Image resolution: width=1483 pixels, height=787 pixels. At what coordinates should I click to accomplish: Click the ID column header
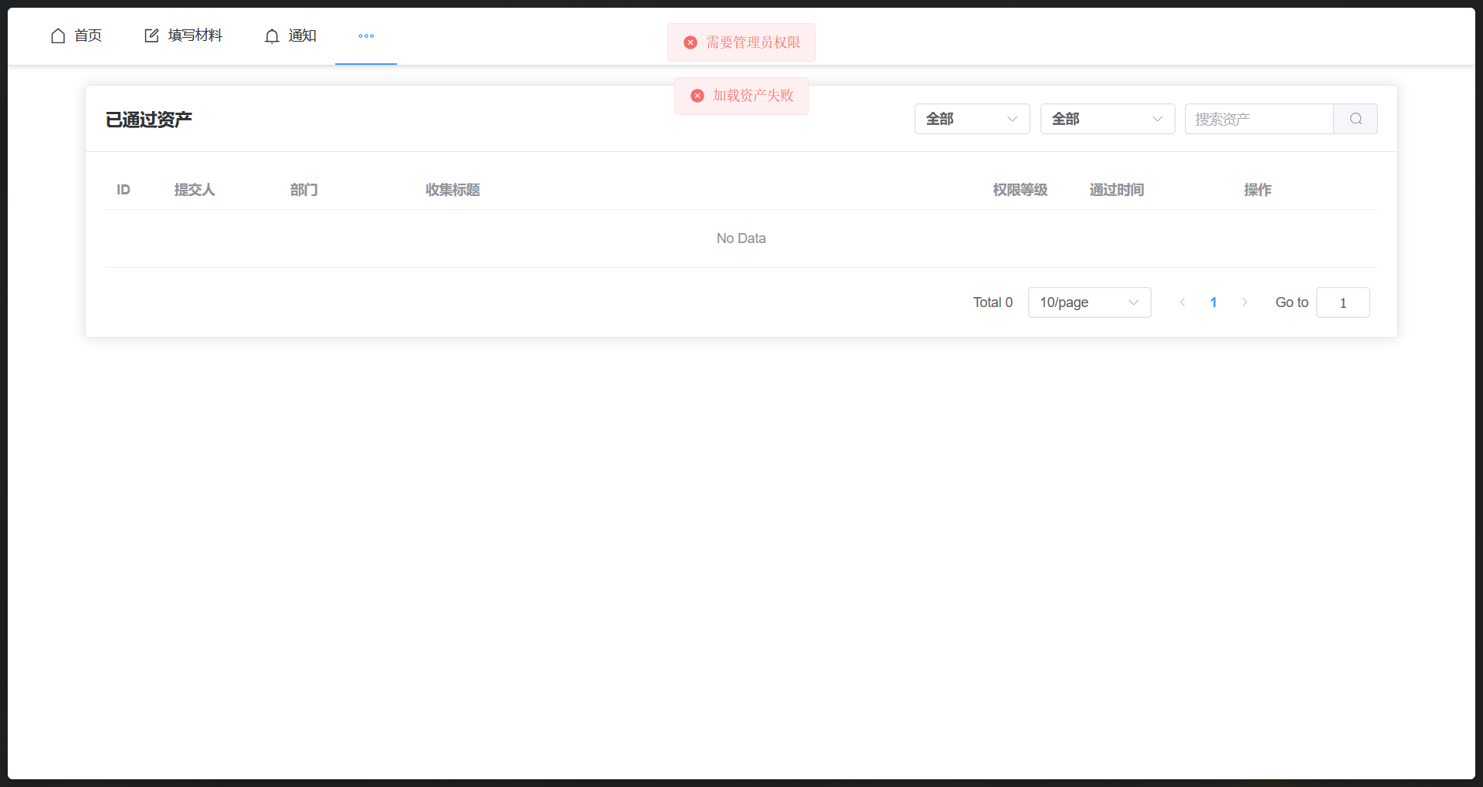pos(124,190)
